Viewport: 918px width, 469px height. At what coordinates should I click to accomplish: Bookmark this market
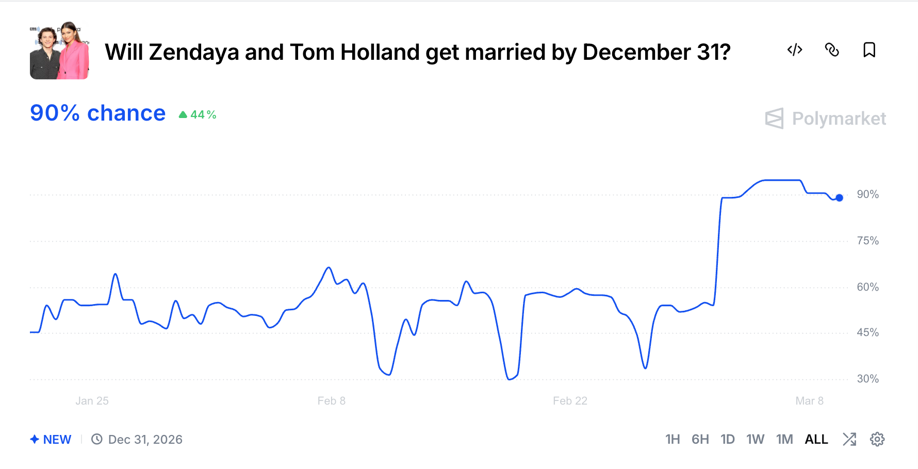[869, 50]
